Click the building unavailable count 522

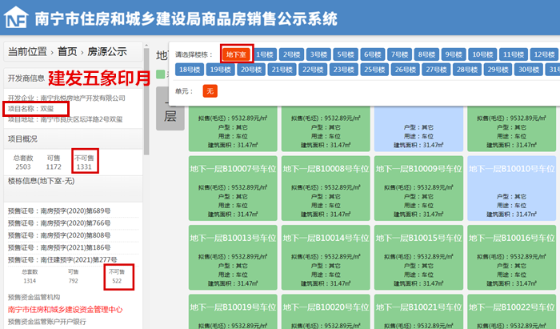click(117, 281)
